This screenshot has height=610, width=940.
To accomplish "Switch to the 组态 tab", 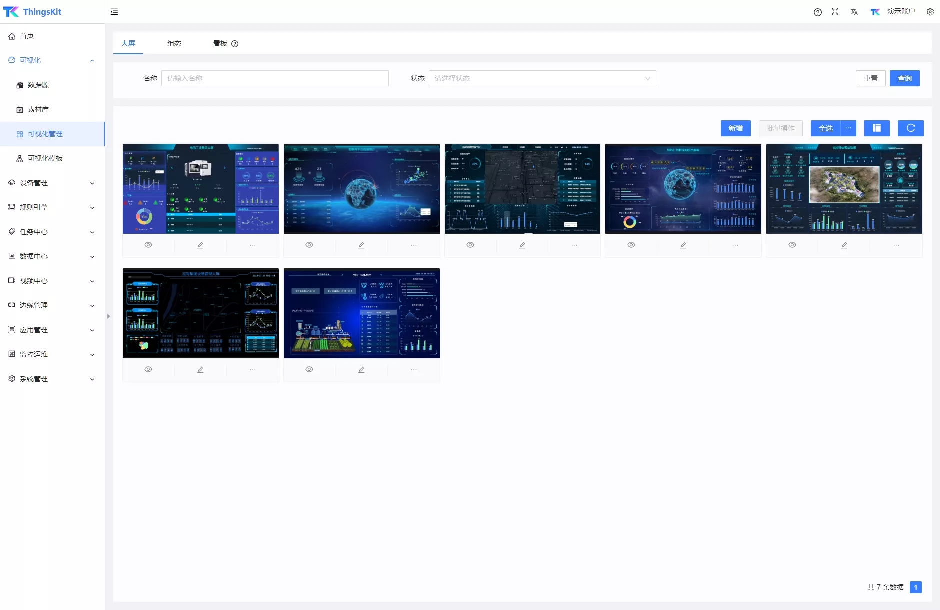I will [174, 44].
